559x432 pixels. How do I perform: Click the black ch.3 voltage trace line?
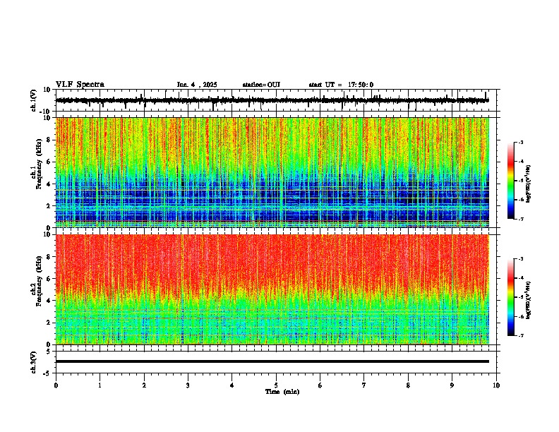point(272,361)
